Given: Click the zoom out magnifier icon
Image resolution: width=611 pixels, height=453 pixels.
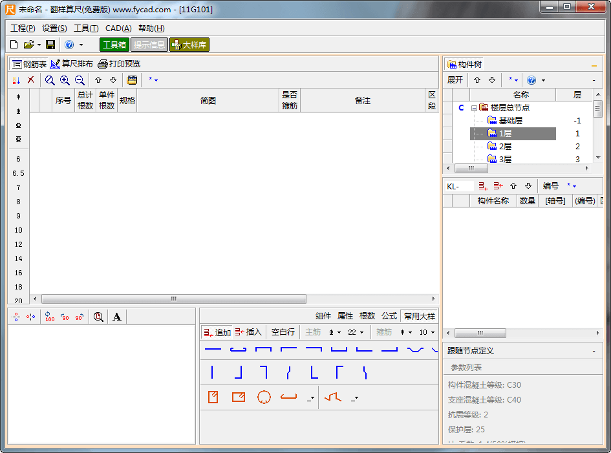Looking at the screenshot, I should point(80,80).
